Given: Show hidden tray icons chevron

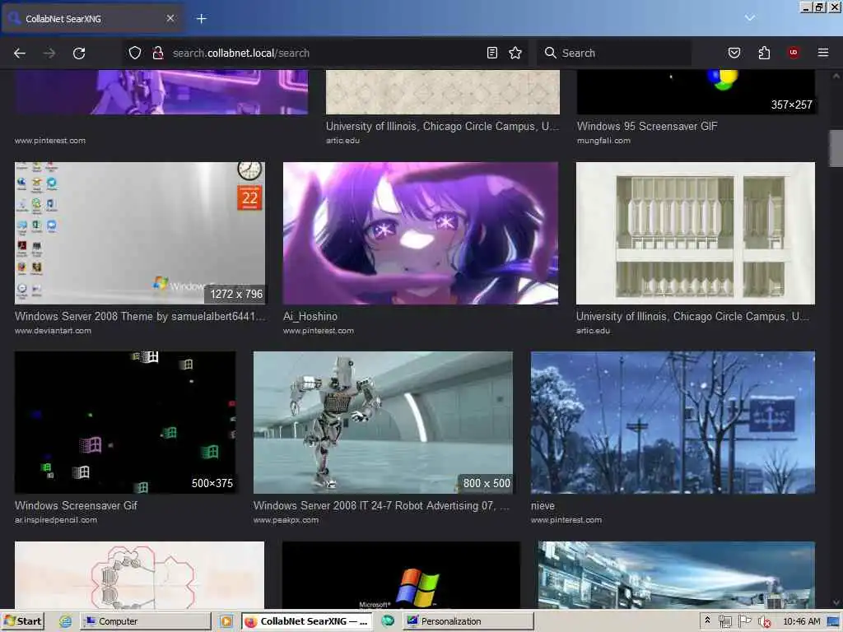Looking at the screenshot, I should click(x=707, y=620).
